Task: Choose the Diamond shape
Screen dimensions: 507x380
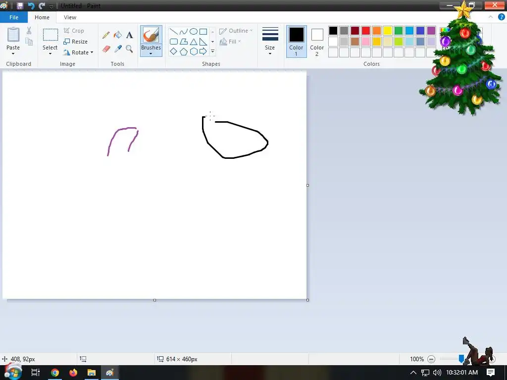Action: 174,51
